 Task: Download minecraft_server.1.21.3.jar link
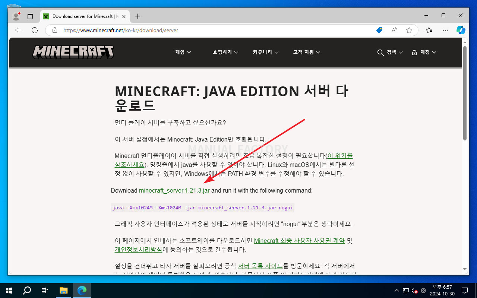[x=174, y=190]
